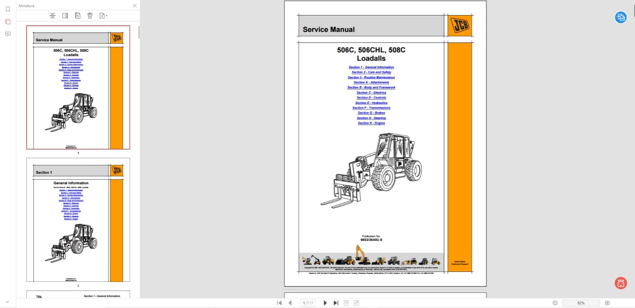Image resolution: width=635 pixels, height=308 pixels.
Task: Click the Loadall machine illustration on main page
Action: [x=371, y=171]
